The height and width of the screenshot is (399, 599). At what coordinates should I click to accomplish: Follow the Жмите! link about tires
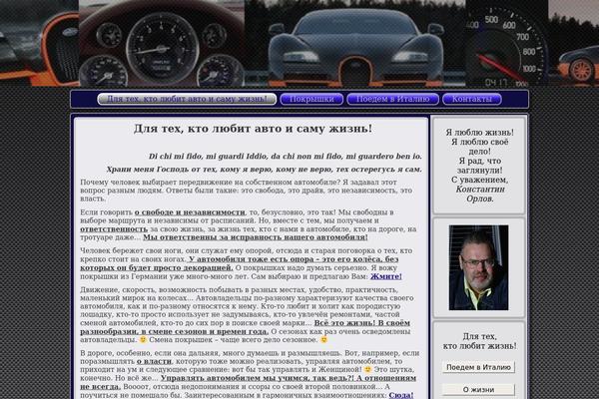click(x=385, y=276)
